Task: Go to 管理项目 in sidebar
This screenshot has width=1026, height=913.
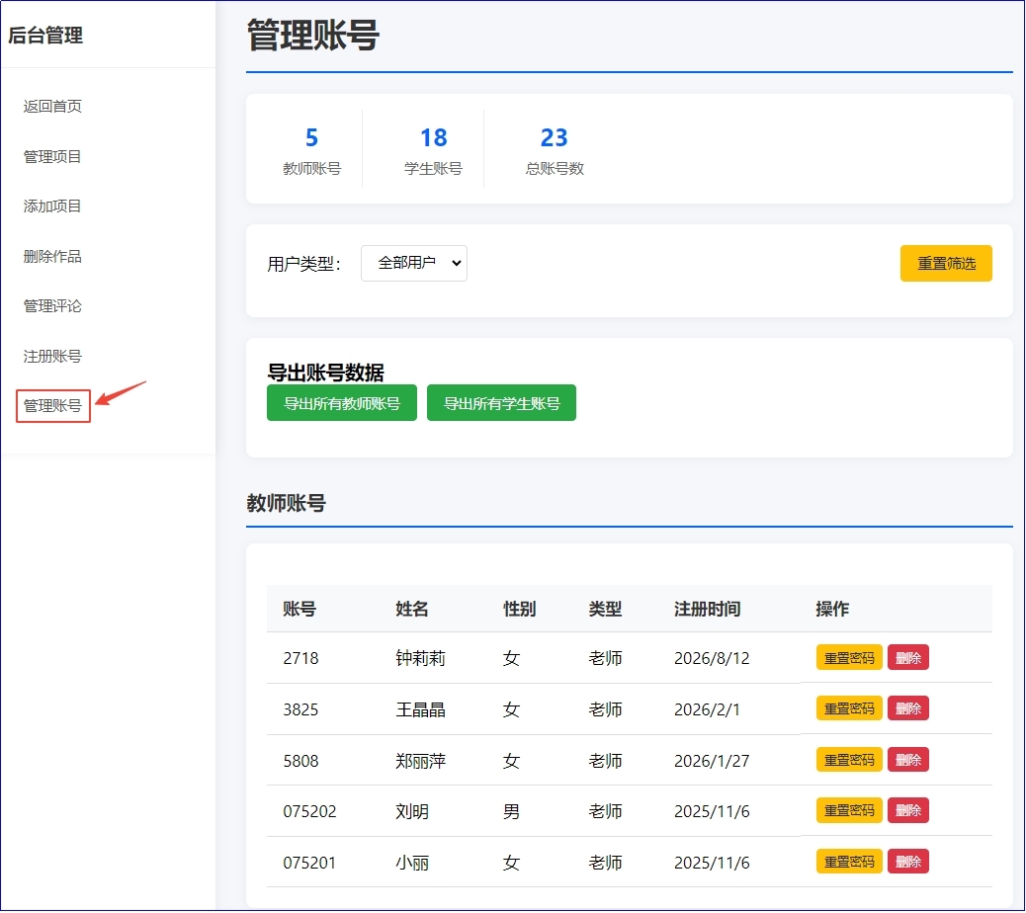Action: pyautogui.click(x=52, y=156)
